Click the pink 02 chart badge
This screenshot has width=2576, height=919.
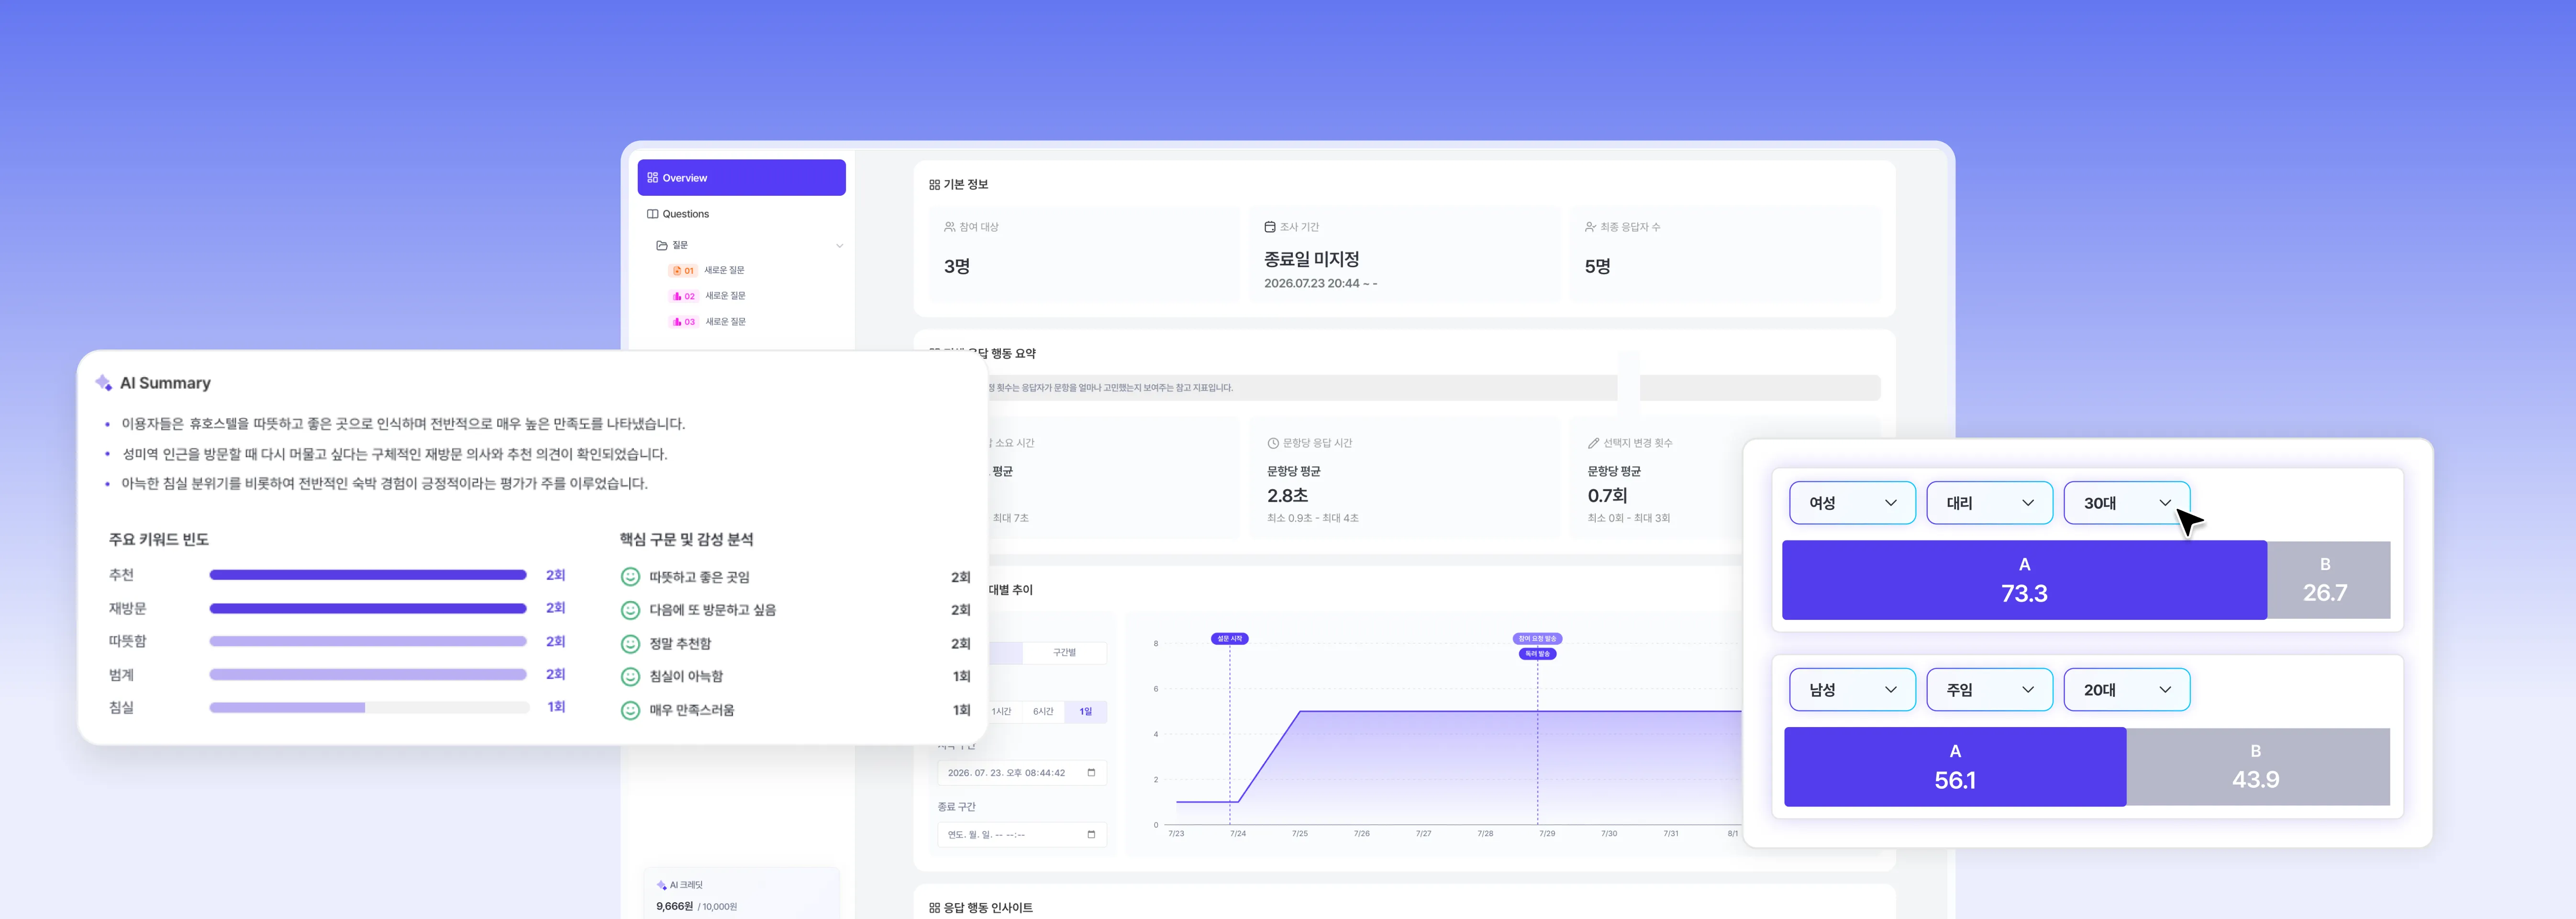683,296
